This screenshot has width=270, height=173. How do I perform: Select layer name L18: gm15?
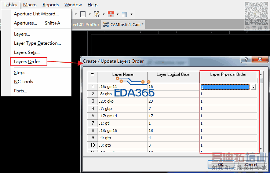pos(107,130)
